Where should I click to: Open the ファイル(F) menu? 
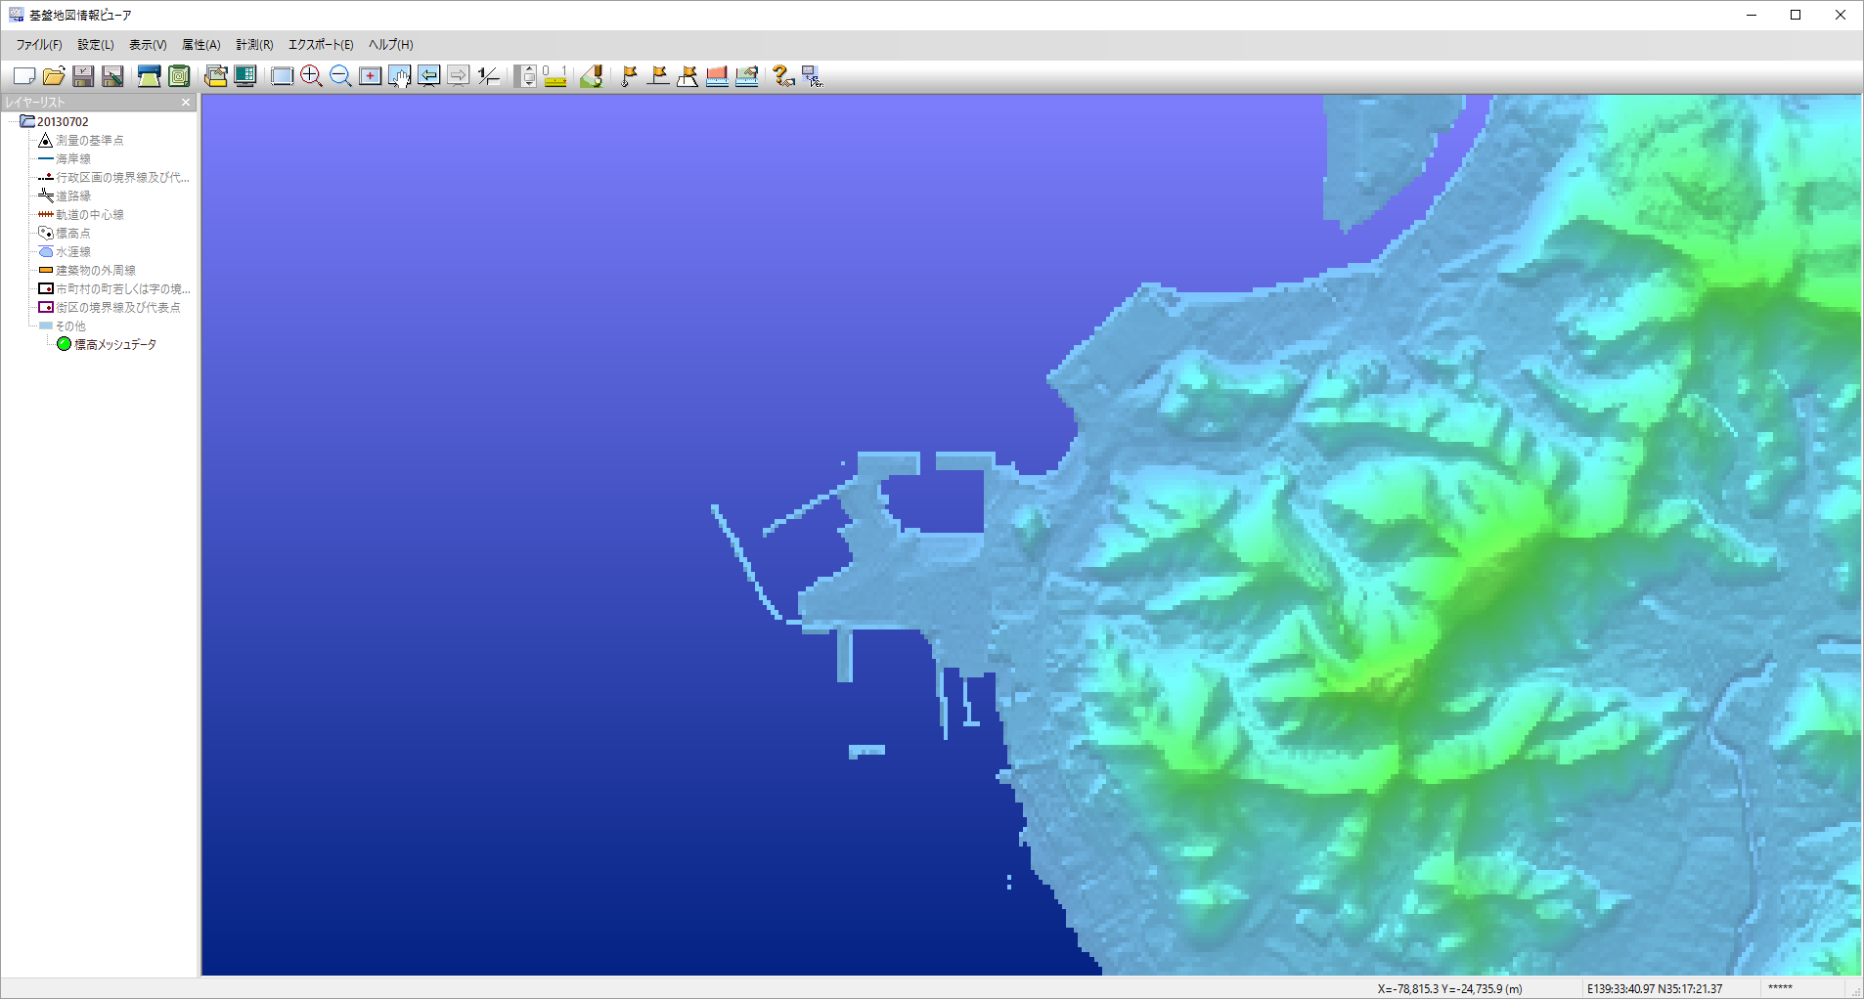39,45
